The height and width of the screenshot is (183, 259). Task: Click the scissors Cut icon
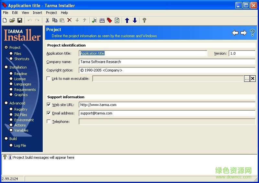pyautogui.click(x=47, y=20)
